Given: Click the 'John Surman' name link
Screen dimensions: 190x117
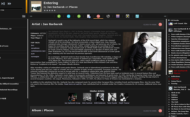Looking at the screenshot, I should (x=87, y=103).
